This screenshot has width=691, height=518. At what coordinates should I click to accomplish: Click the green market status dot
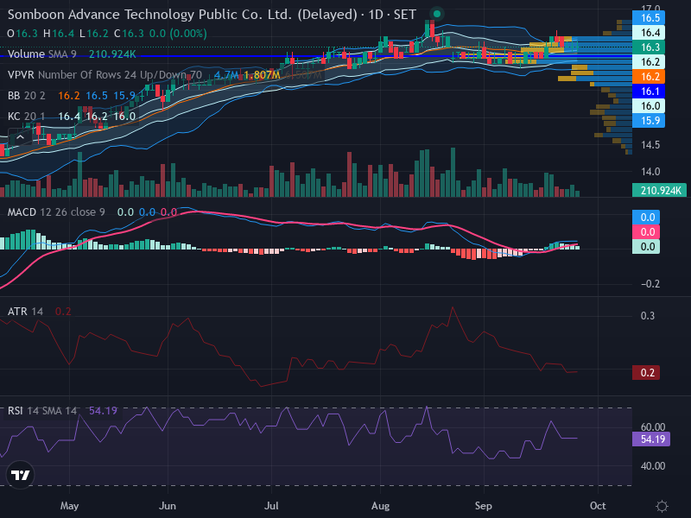point(437,14)
